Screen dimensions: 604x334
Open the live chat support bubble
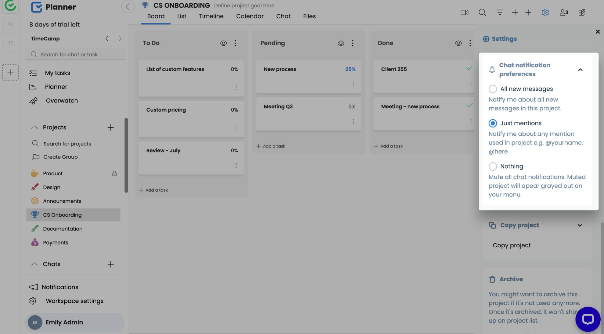coord(588,319)
